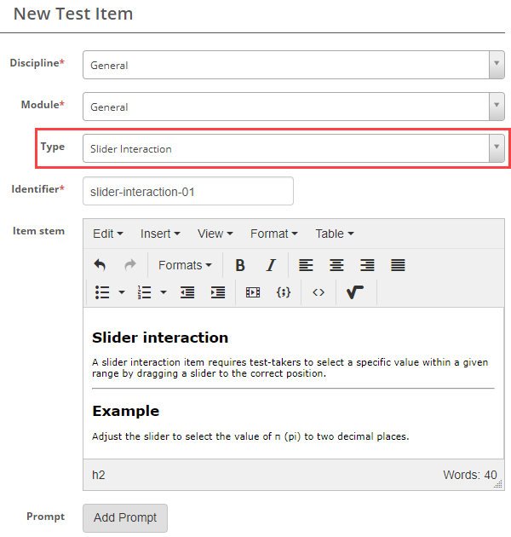This screenshot has width=511, height=537.
Task: Expand the Module dropdown arrow
Action: 497,107
